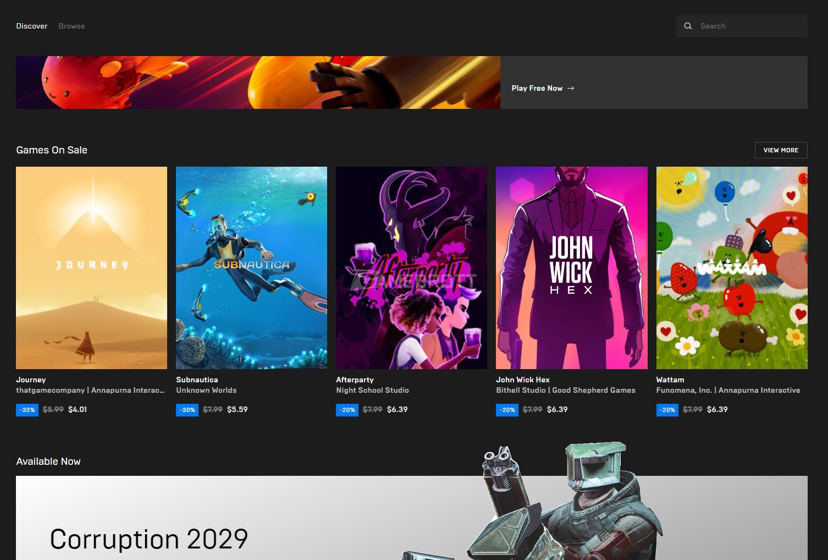
Task: Click the -30% discount badge on Subnautica
Action: pos(187,410)
